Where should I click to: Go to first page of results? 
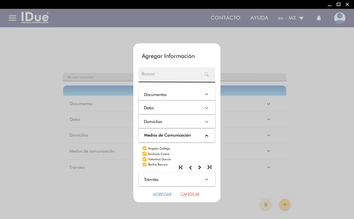click(181, 167)
